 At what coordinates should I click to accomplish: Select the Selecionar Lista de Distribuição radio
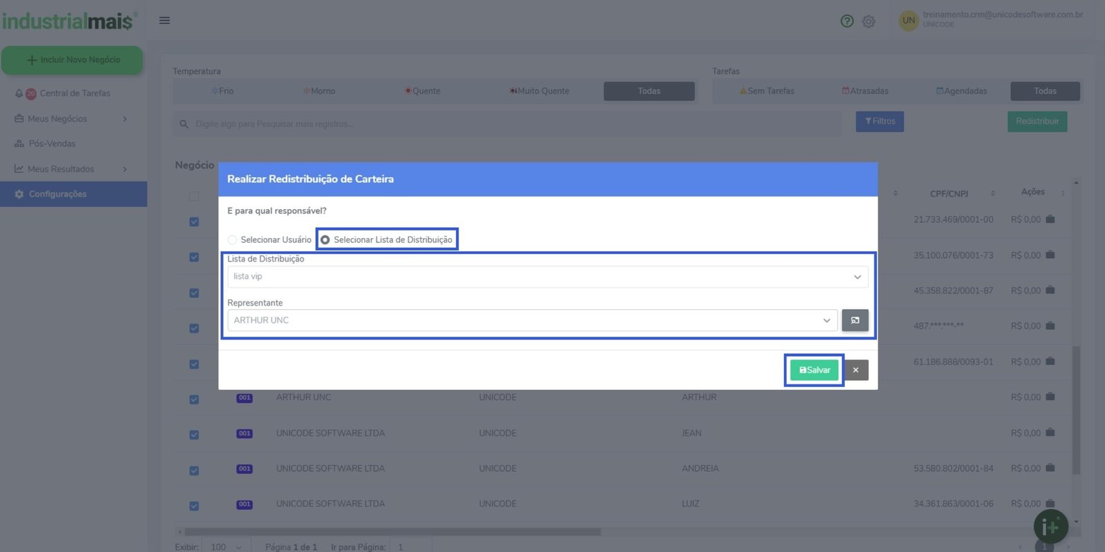pyautogui.click(x=325, y=240)
